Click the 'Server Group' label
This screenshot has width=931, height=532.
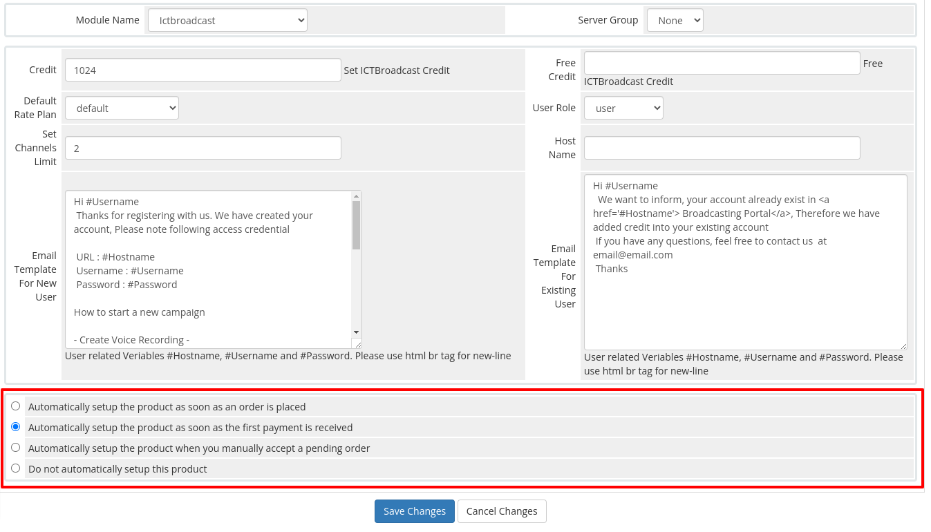[x=608, y=20]
